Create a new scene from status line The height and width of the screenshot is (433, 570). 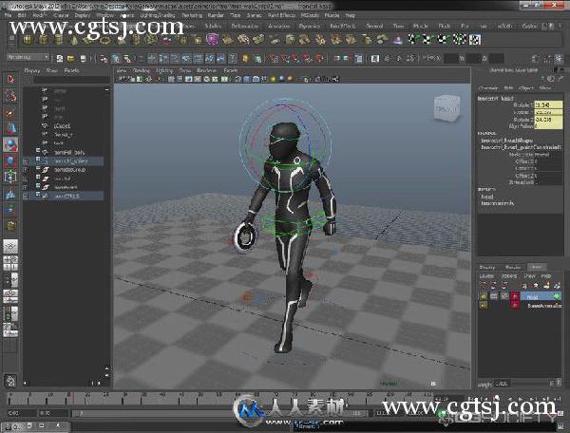point(59,58)
